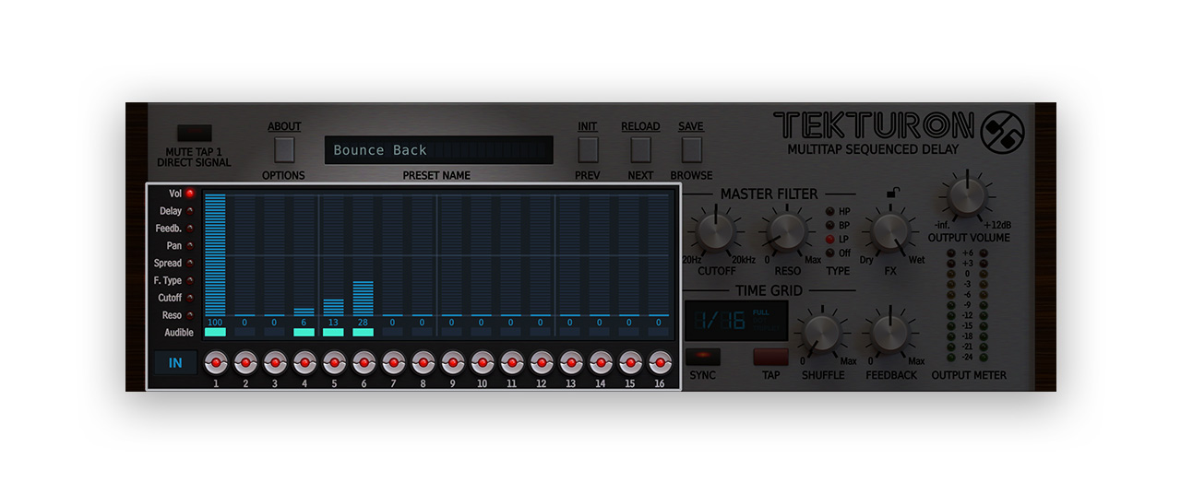
Task: Select the Delay parameter LED
Action: point(190,211)
